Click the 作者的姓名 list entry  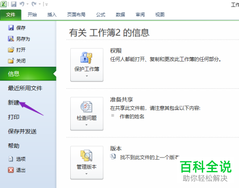[x=132, y=116]
